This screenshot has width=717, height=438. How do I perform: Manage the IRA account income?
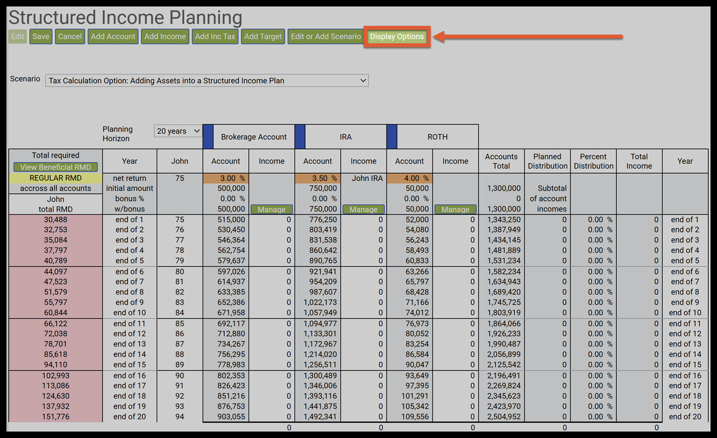(x=363, y=210)
